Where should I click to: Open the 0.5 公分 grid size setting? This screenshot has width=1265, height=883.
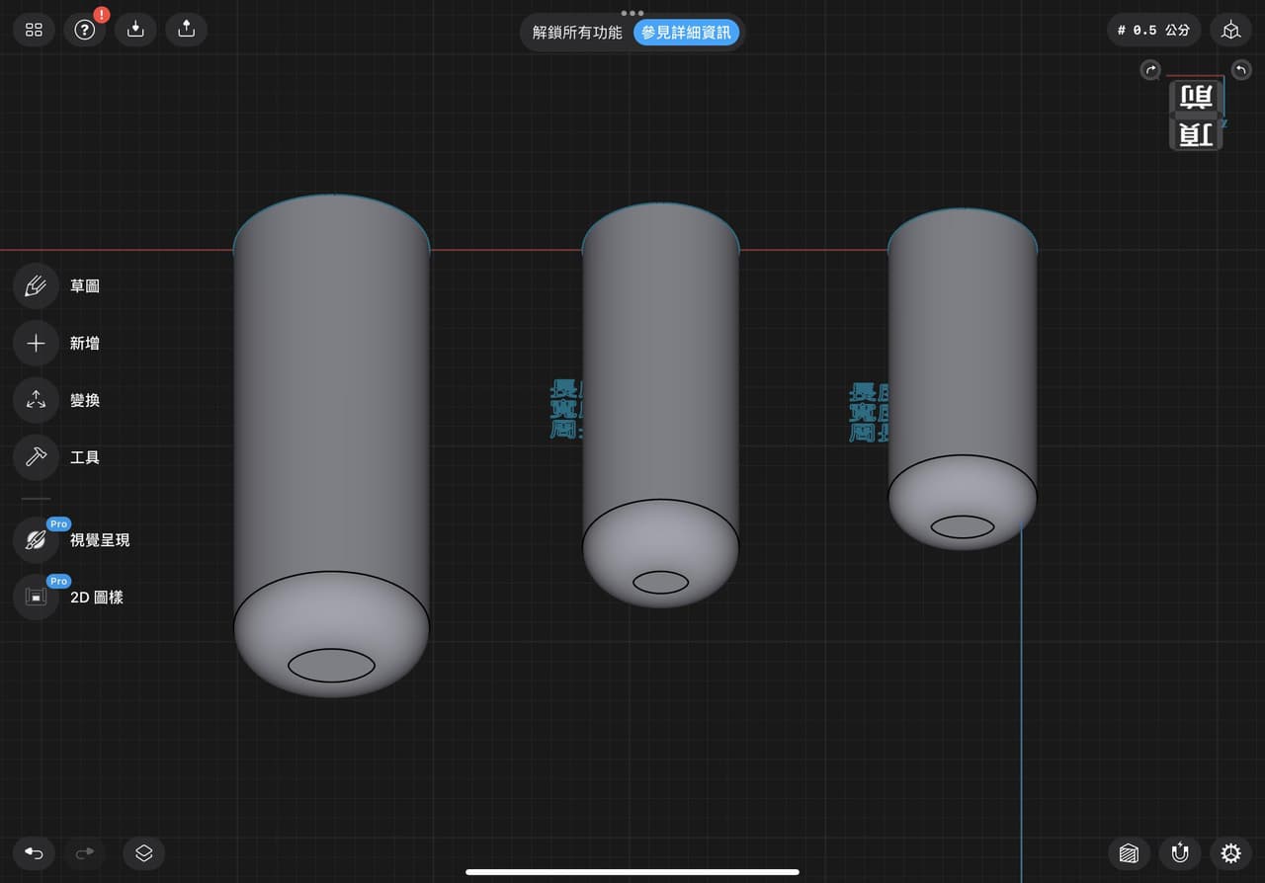(1153, 30)
